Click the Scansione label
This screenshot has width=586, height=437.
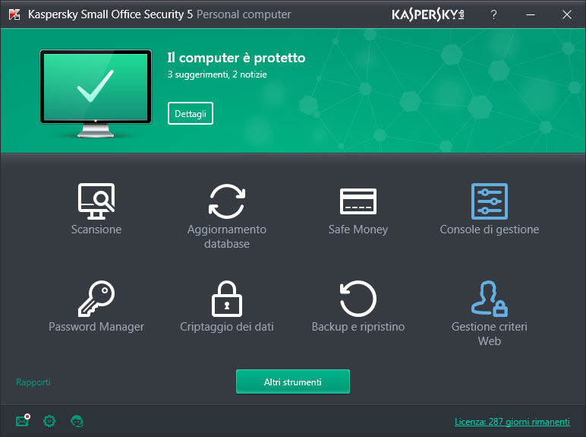[96, 229]
